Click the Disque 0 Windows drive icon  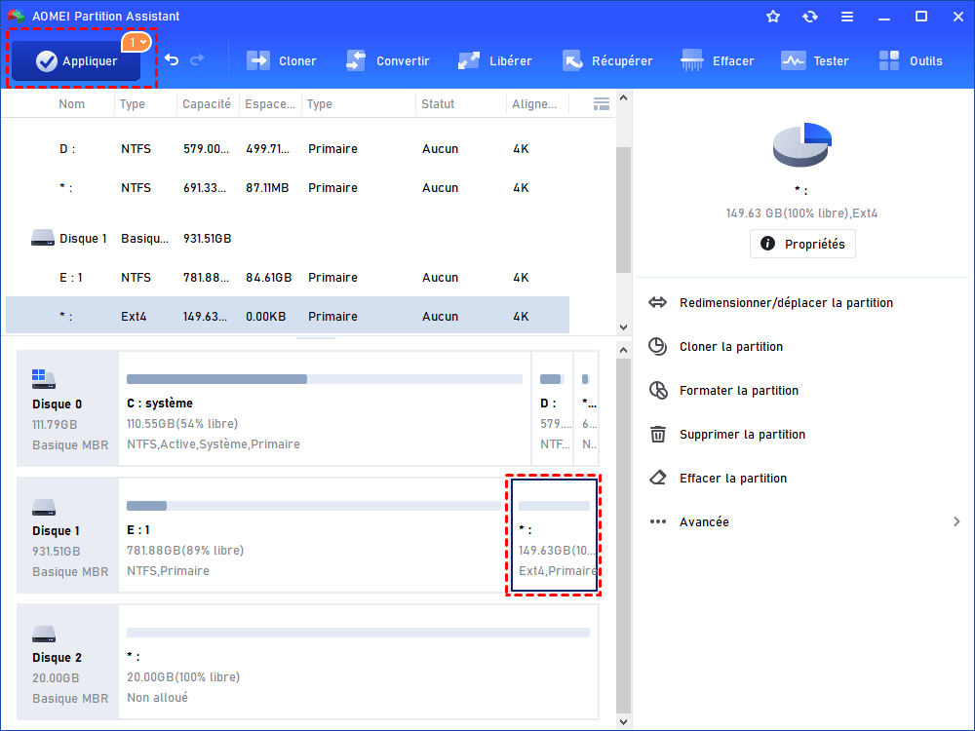[x=44, y=378]
